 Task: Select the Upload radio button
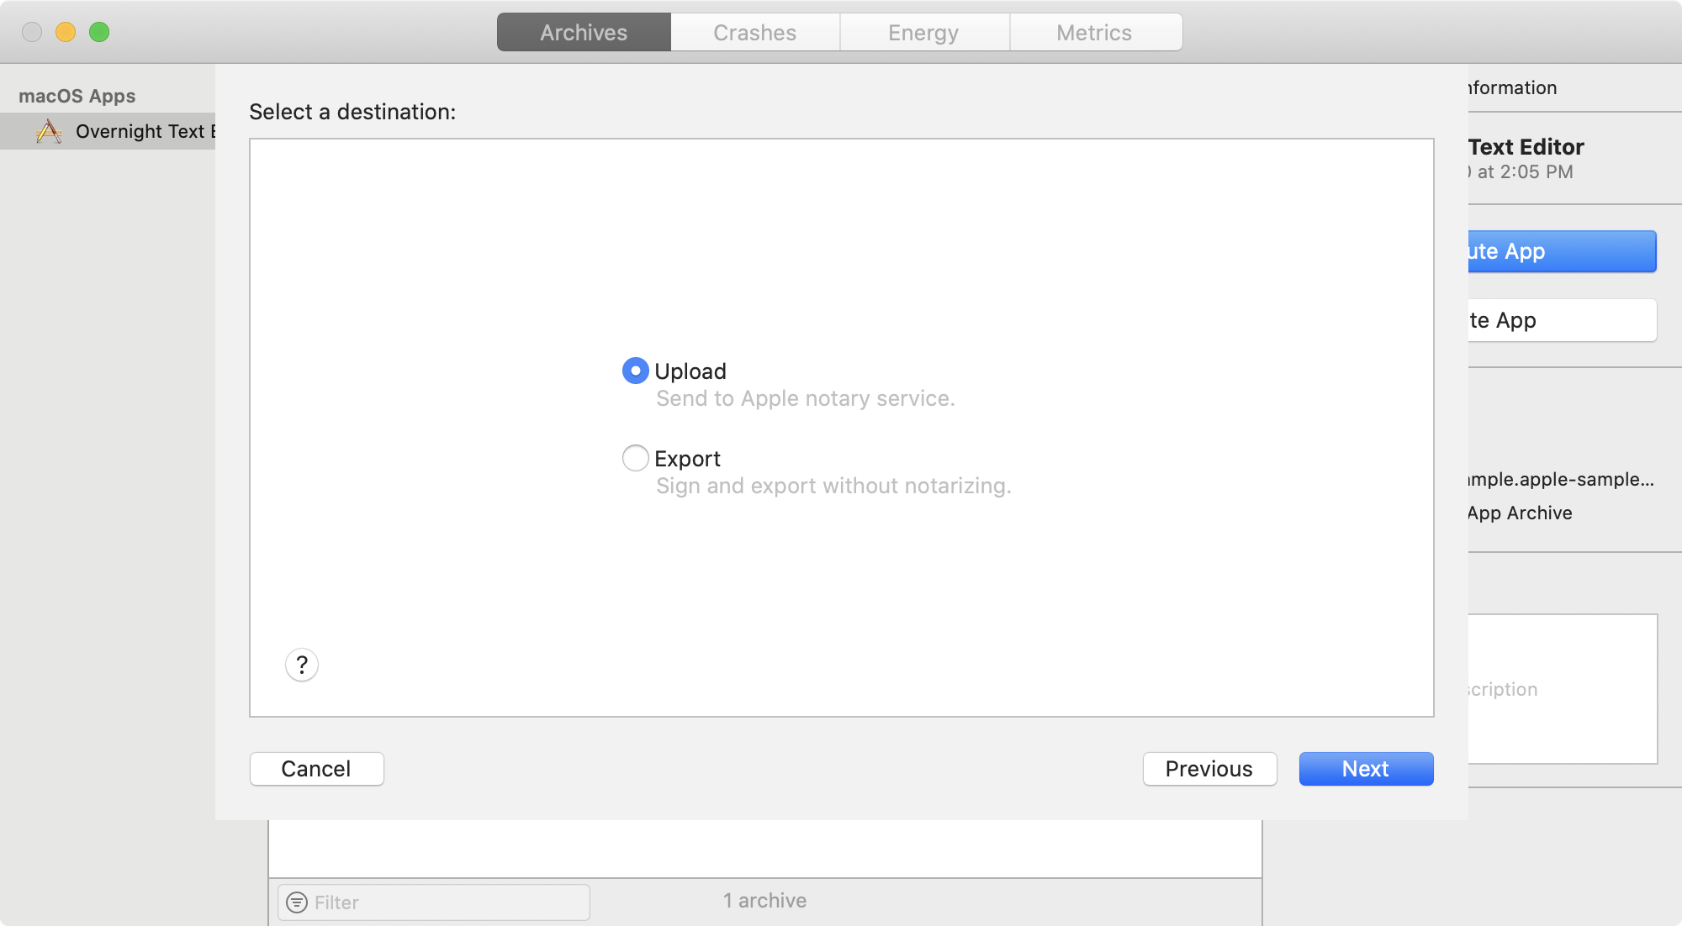(x=634, y=370)
